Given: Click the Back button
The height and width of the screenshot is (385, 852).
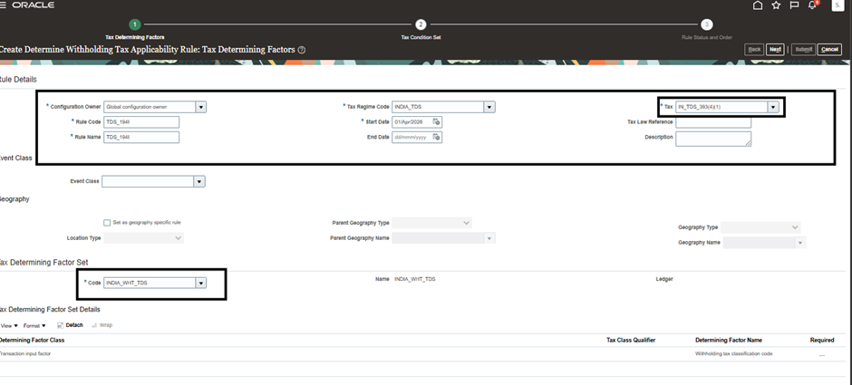Looking at the screenshot, I should tap(754, 50).
